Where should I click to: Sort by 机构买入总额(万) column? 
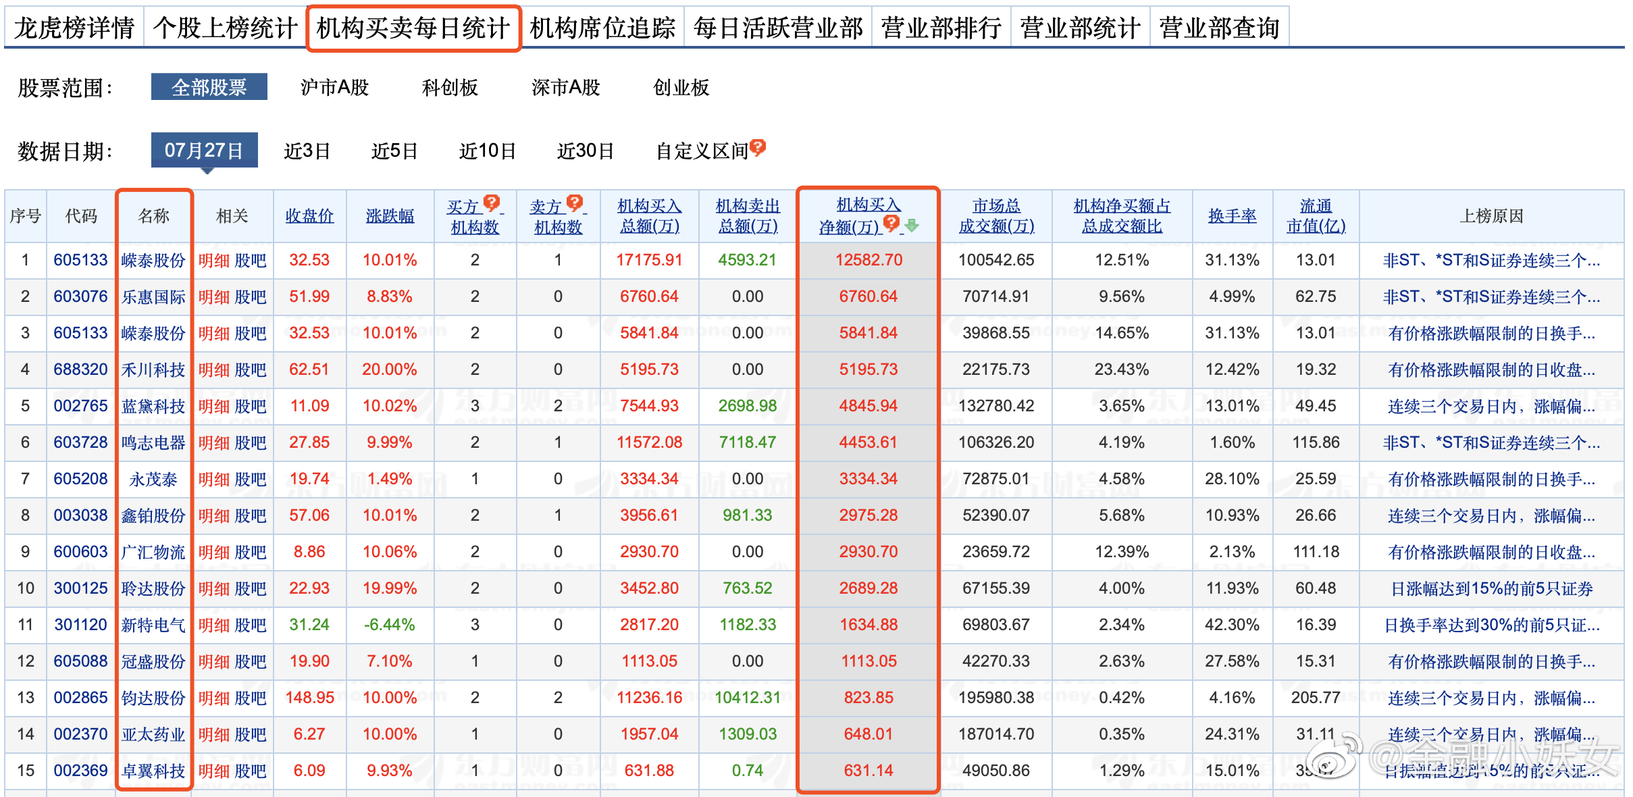[649, 216]
